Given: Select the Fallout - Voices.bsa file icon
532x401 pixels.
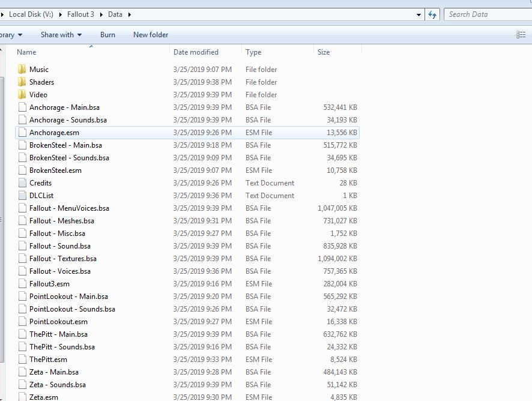Looking at the screenshot, I should tap(22, 271).
